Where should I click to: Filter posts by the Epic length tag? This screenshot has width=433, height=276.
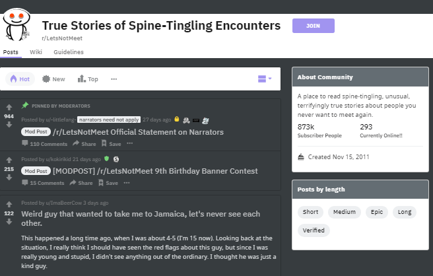point(377,212)
